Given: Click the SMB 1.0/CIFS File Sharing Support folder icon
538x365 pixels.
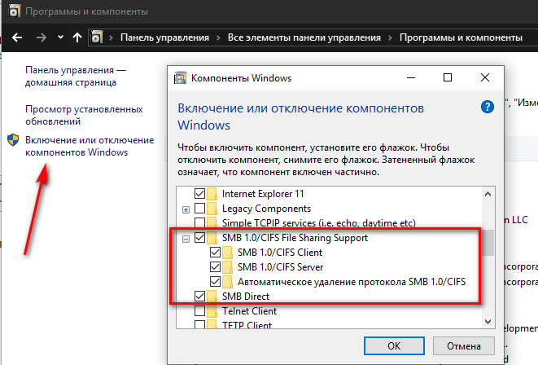Looking at the screenshot, I should point(212,238).
